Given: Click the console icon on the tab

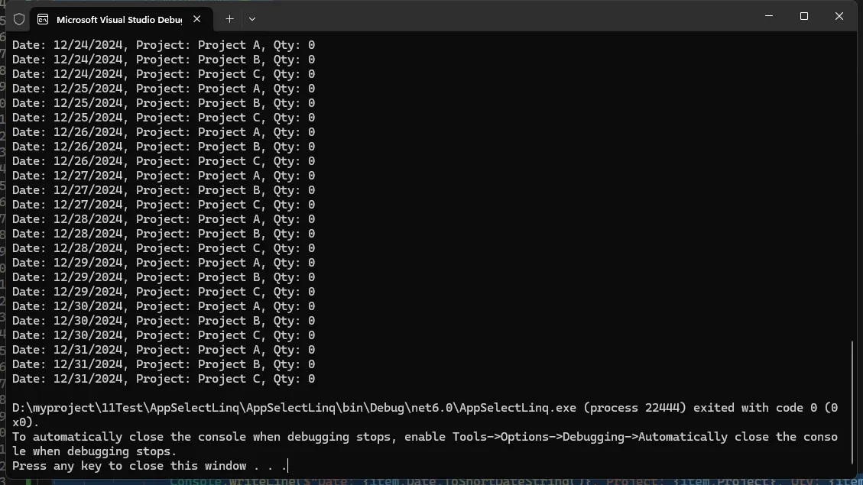Looking at the screenshot, I should point(43,19).
